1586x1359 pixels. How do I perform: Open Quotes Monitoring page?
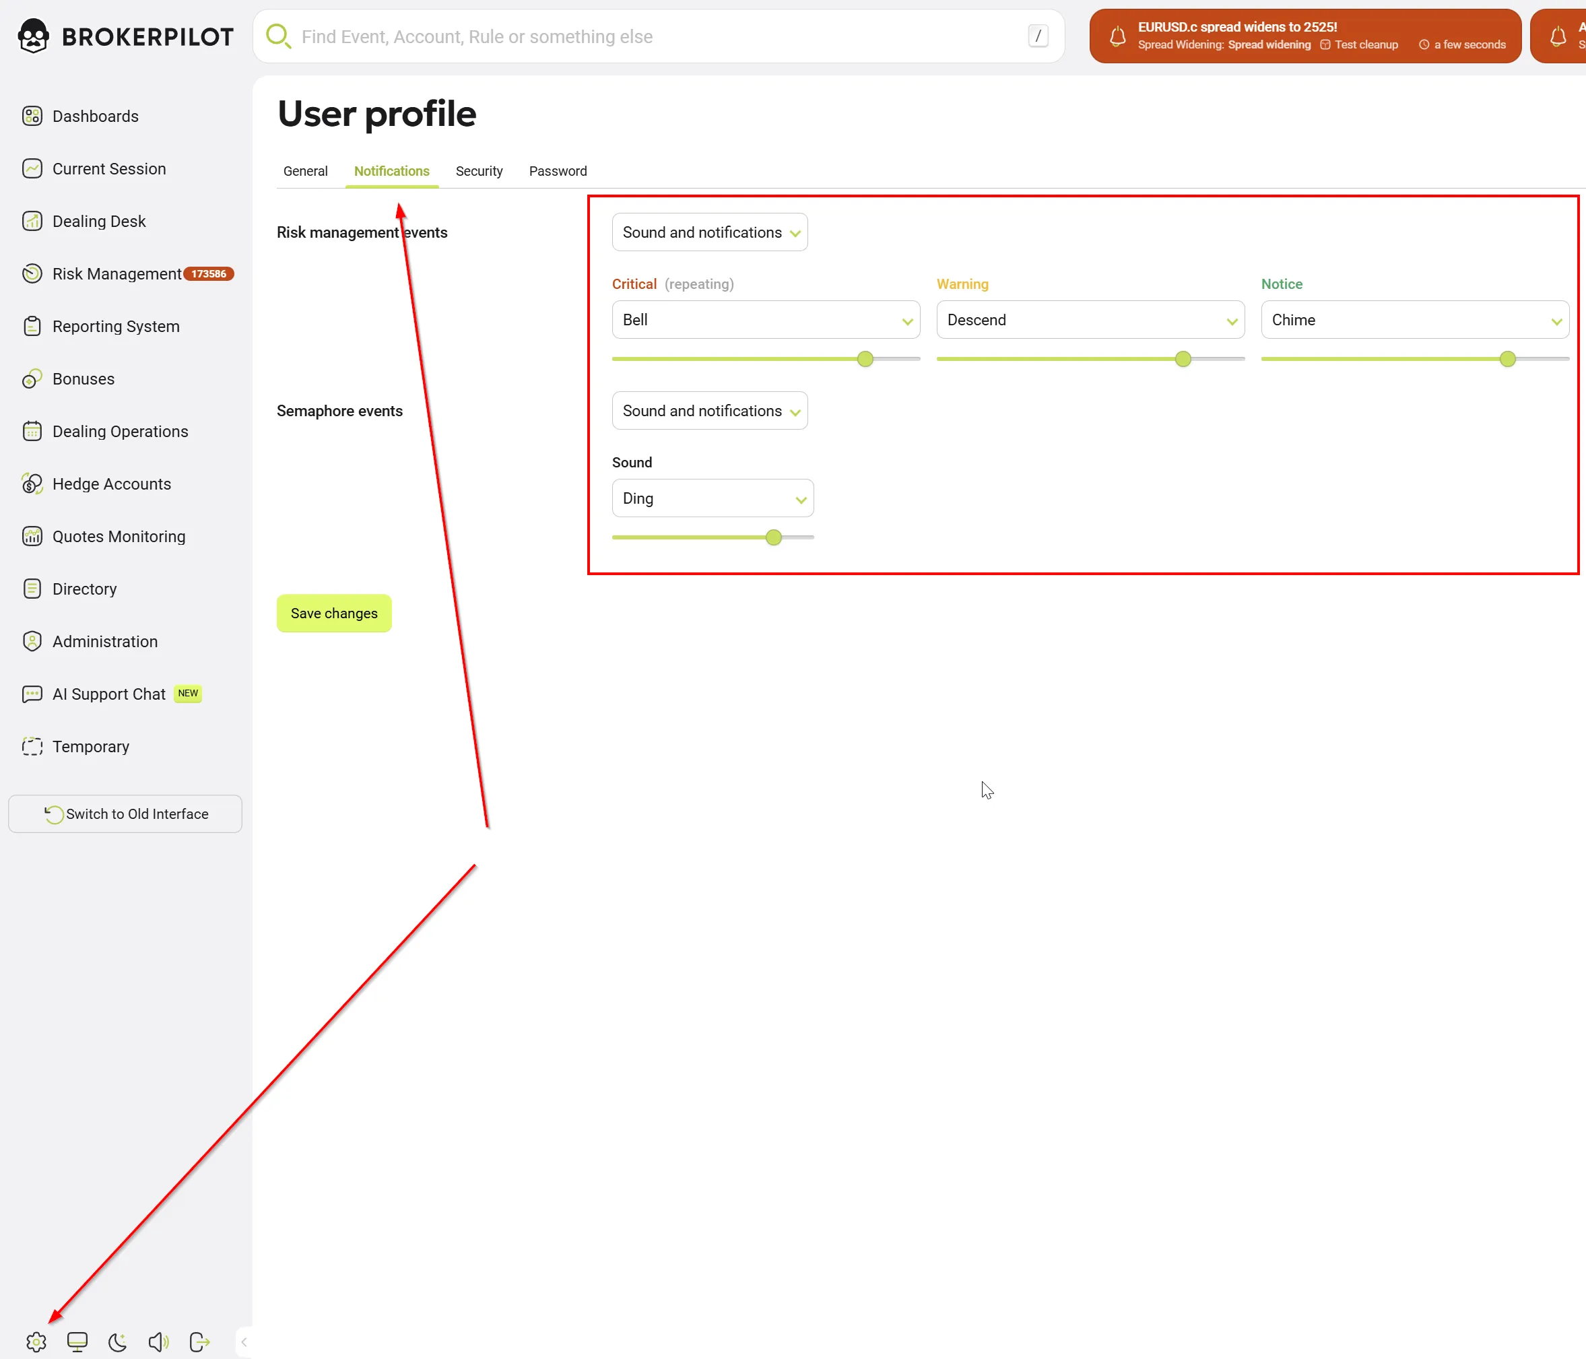[119, 537]
